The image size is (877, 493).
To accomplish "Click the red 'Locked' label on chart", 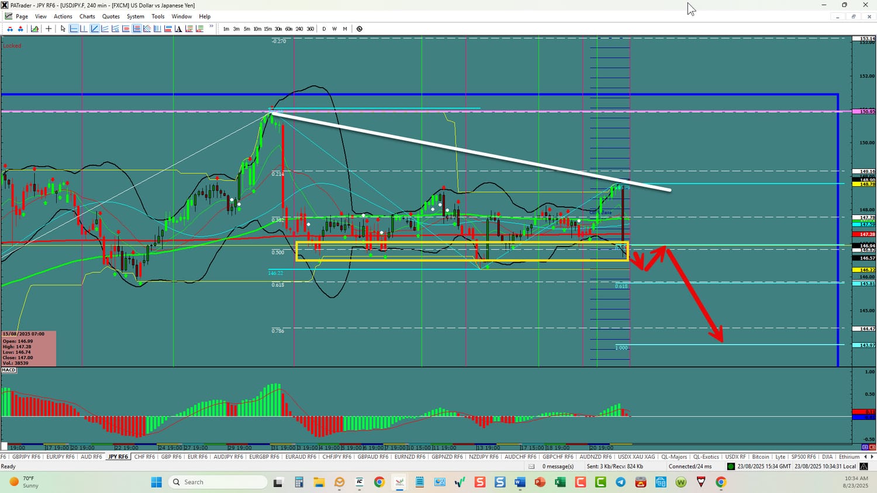I will point(12,46).
